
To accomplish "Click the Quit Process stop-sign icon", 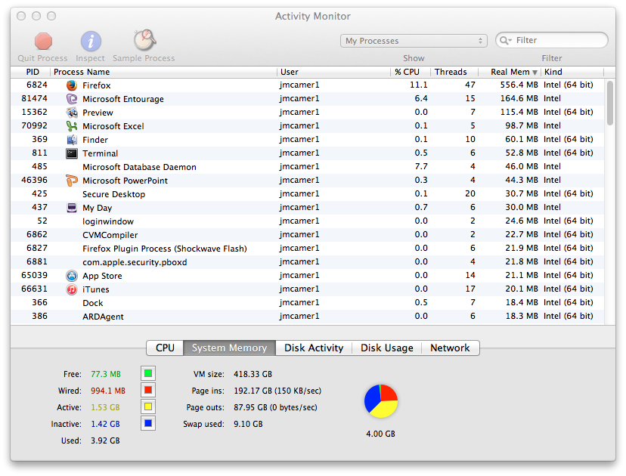I will [43, 41].
